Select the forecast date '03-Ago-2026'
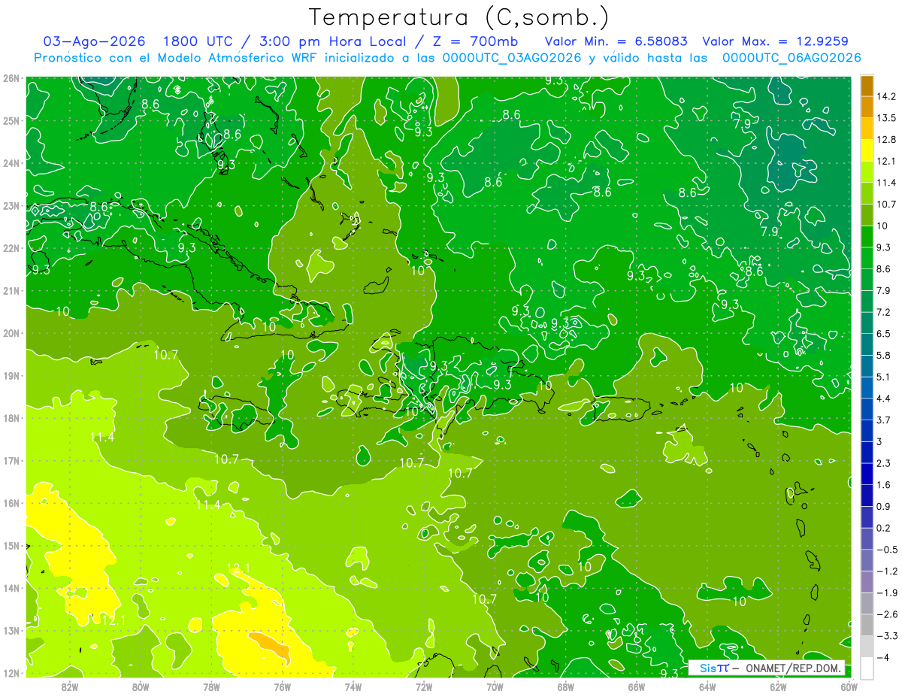This screenshot has width=902, height=697. pyautogui.click(x=93, y=41)
